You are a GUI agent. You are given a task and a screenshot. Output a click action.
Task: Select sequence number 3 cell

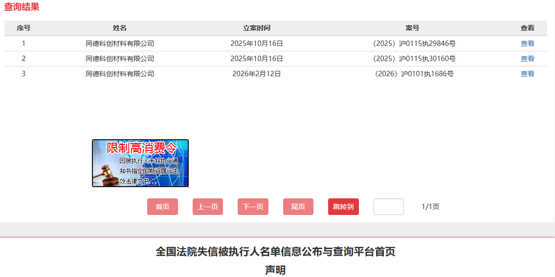click(23, 74)
